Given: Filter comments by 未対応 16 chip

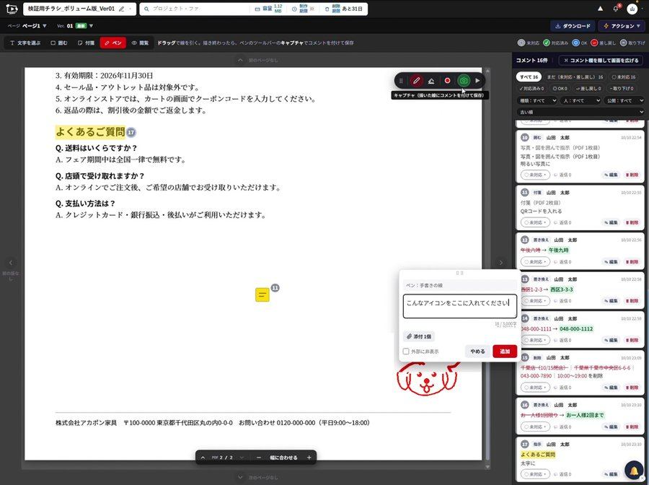Looking at the screenshot, I should (x=623, y=77).
